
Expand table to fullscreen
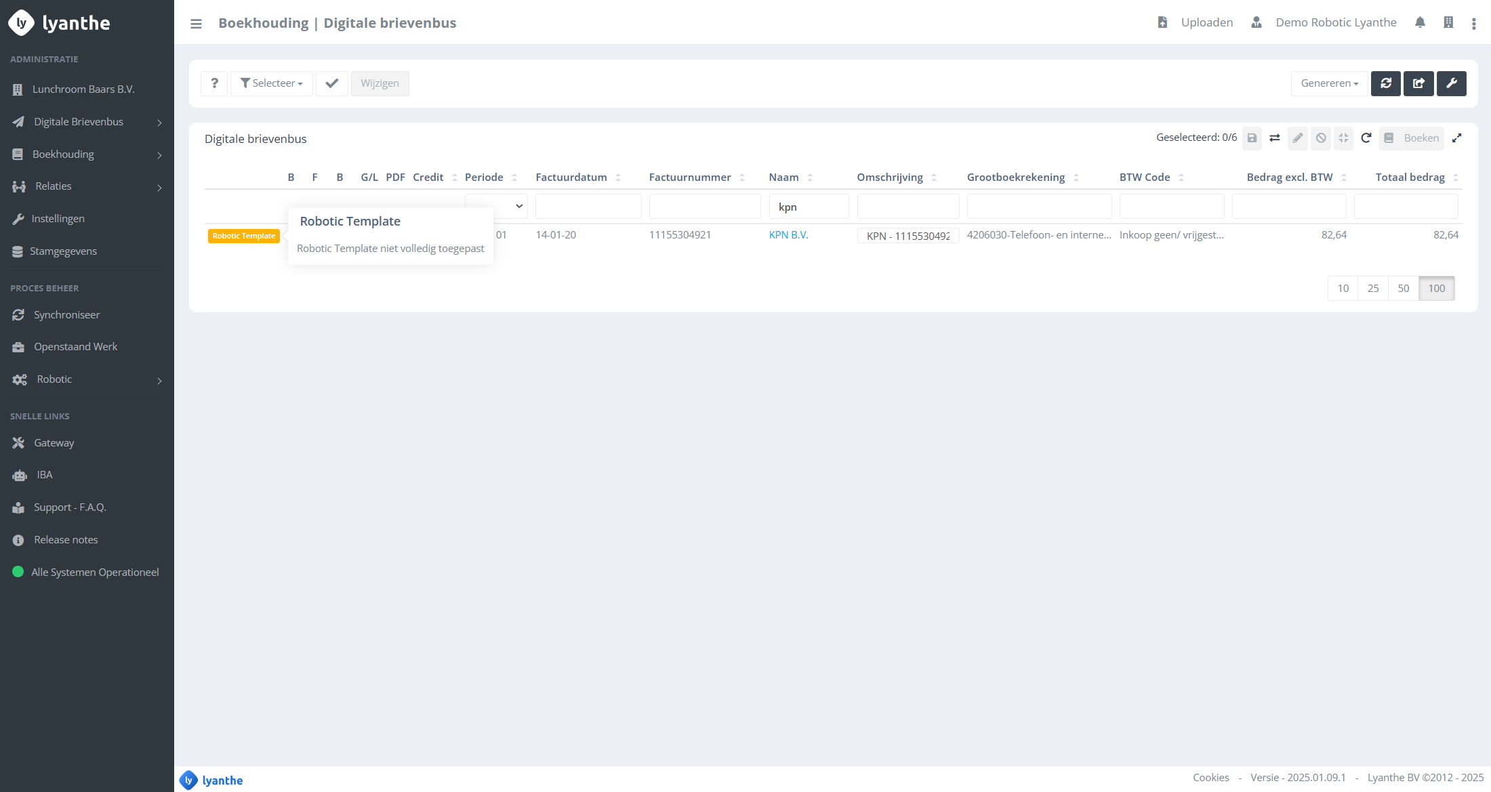[x=1456, y=138]
